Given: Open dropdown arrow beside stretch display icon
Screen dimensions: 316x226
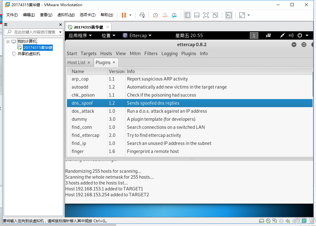Looking at the screenshot, I should [249, 15].
